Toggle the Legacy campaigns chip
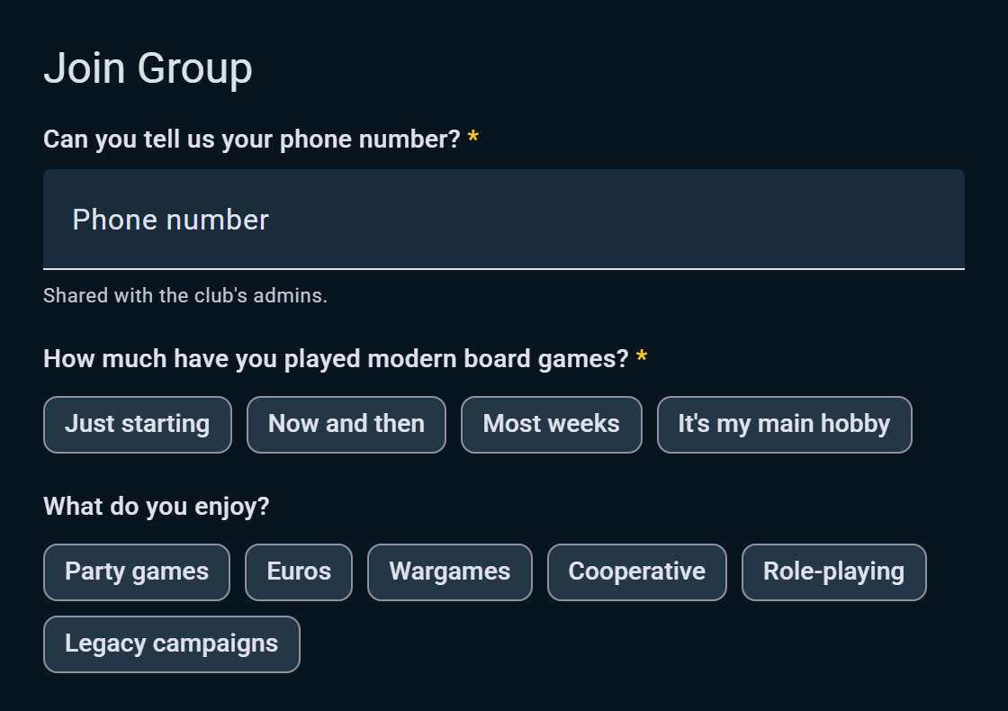The width and height of the screenshot is (1008, 711). pyautogui.click(x=172, y=644)
